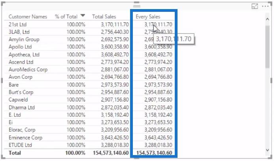The width and height of the screenshot is (274, 161).
Task: Click Total Sales value 2,881,067.00
Action: 115,69
